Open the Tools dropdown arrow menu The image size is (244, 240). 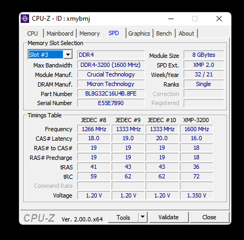pyautogui.click(x=143, y=218)
